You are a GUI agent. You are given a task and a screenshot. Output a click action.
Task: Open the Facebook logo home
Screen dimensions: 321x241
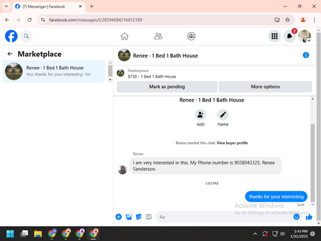point(11,36)
